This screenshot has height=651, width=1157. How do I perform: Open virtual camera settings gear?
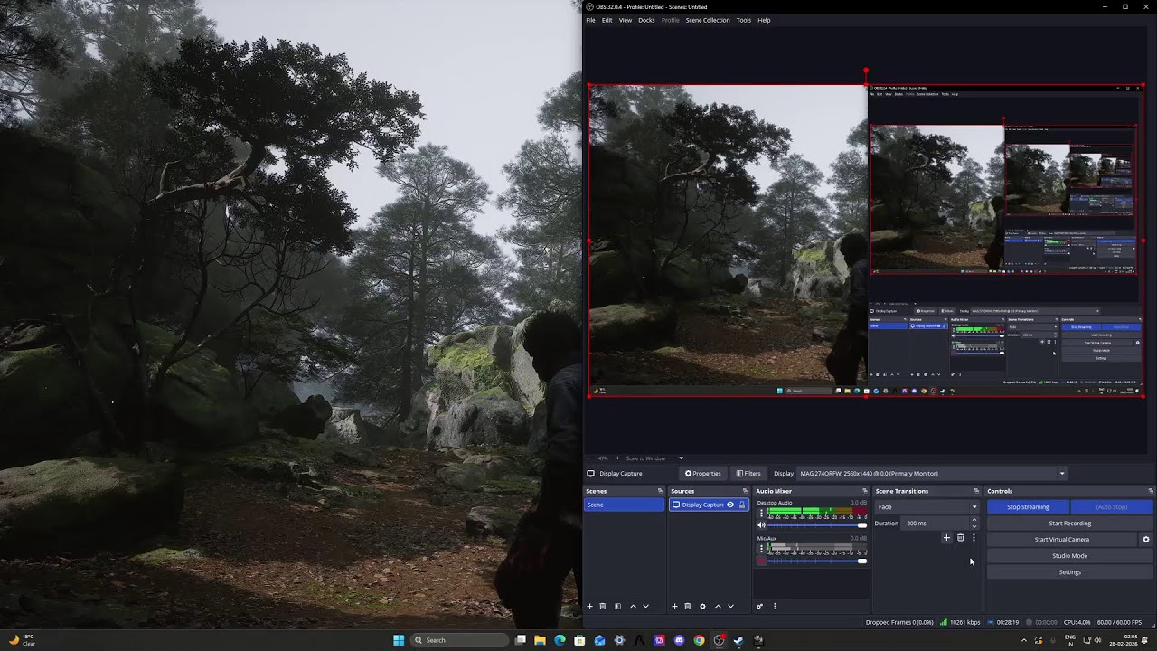[1146, 540]
